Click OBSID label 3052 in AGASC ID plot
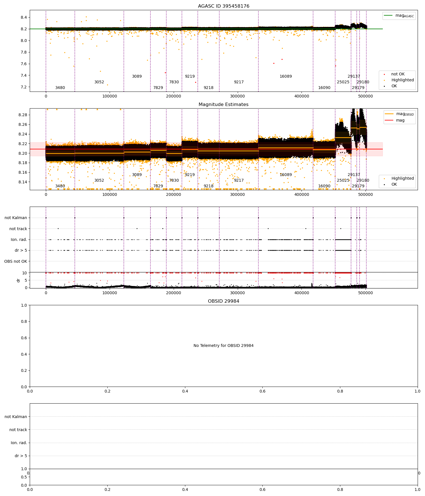Viewport: 425px width, 496px height. tap(99, 82)
